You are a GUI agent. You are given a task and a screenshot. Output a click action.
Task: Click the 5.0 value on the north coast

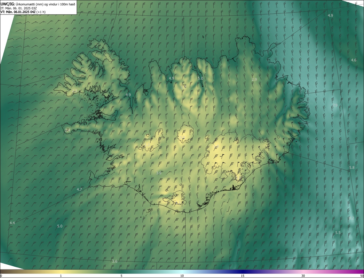pyautogui.click(x=200, y=78)
